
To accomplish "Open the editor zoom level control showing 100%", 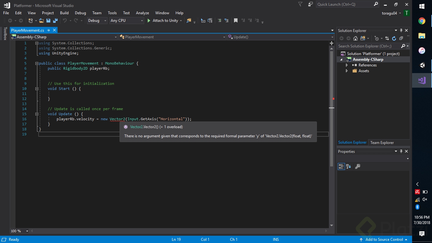I will pos(19,231).
